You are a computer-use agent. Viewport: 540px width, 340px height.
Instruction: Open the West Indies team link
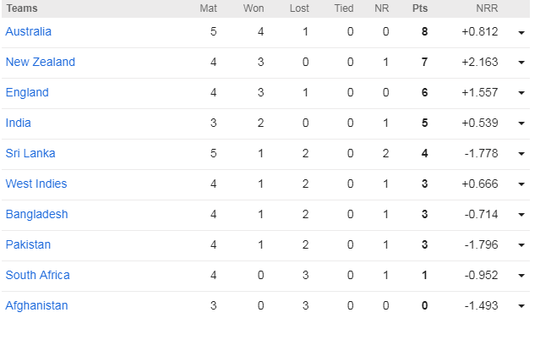pyautogui.click(x=36, y=184)
